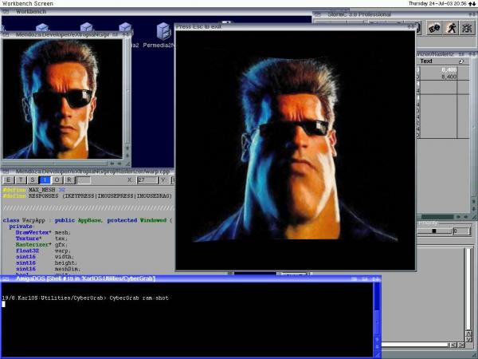Click vertical scrollbar track in StormC output panel
Viewport: 478px width, 359px height.
469,289
